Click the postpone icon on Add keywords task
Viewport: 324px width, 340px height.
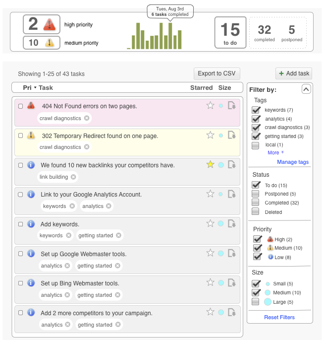232,224
